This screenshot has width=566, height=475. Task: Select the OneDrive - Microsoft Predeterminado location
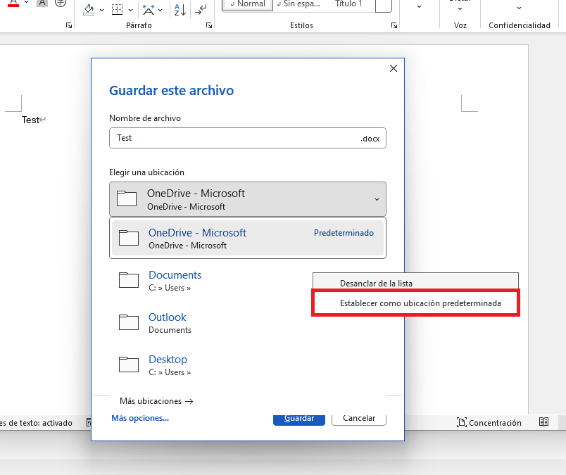click(x=248, y=239)
